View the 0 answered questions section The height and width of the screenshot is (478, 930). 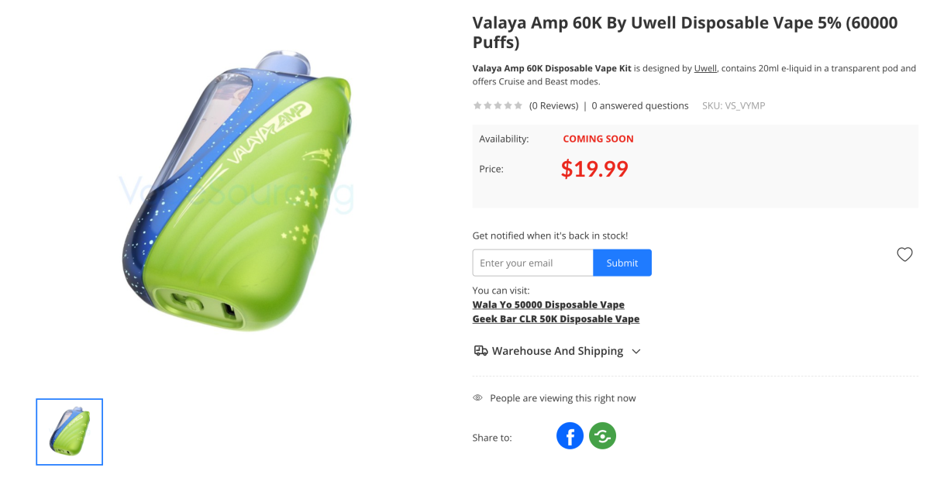point(639,105)
